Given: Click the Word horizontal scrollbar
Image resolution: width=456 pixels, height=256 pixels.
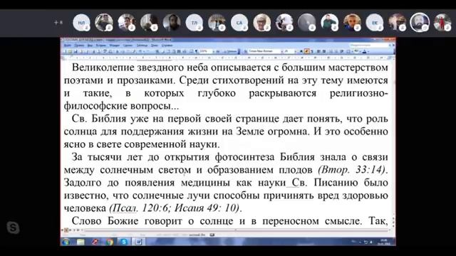Looking at the screenshot, I should (x=237, y=230).
